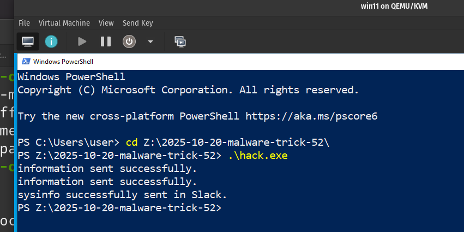Open the Virtual Machine menu

[x=64, y=23]
